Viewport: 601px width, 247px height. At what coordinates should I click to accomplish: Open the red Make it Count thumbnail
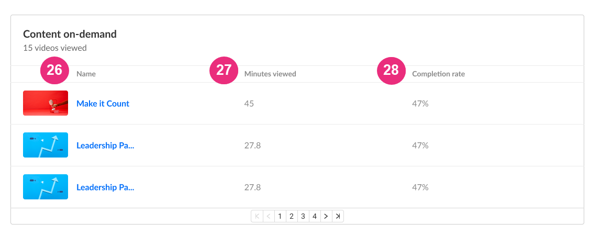tap(46, 103)
